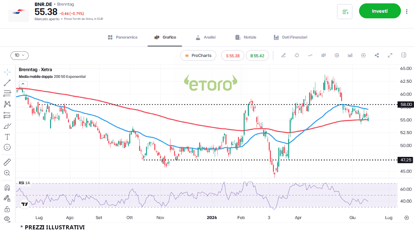Open the emoji sticker tool
414x231 pixels.
tap(7, 148)
